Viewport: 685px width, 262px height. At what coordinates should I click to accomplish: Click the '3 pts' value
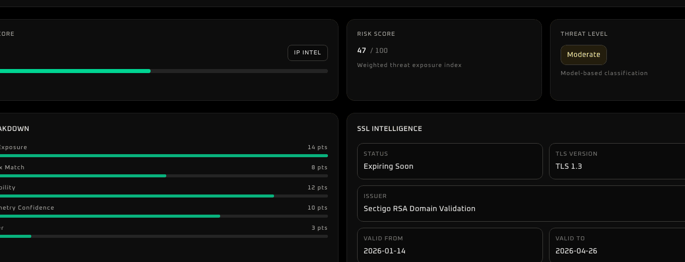click(x=319, y=228)
